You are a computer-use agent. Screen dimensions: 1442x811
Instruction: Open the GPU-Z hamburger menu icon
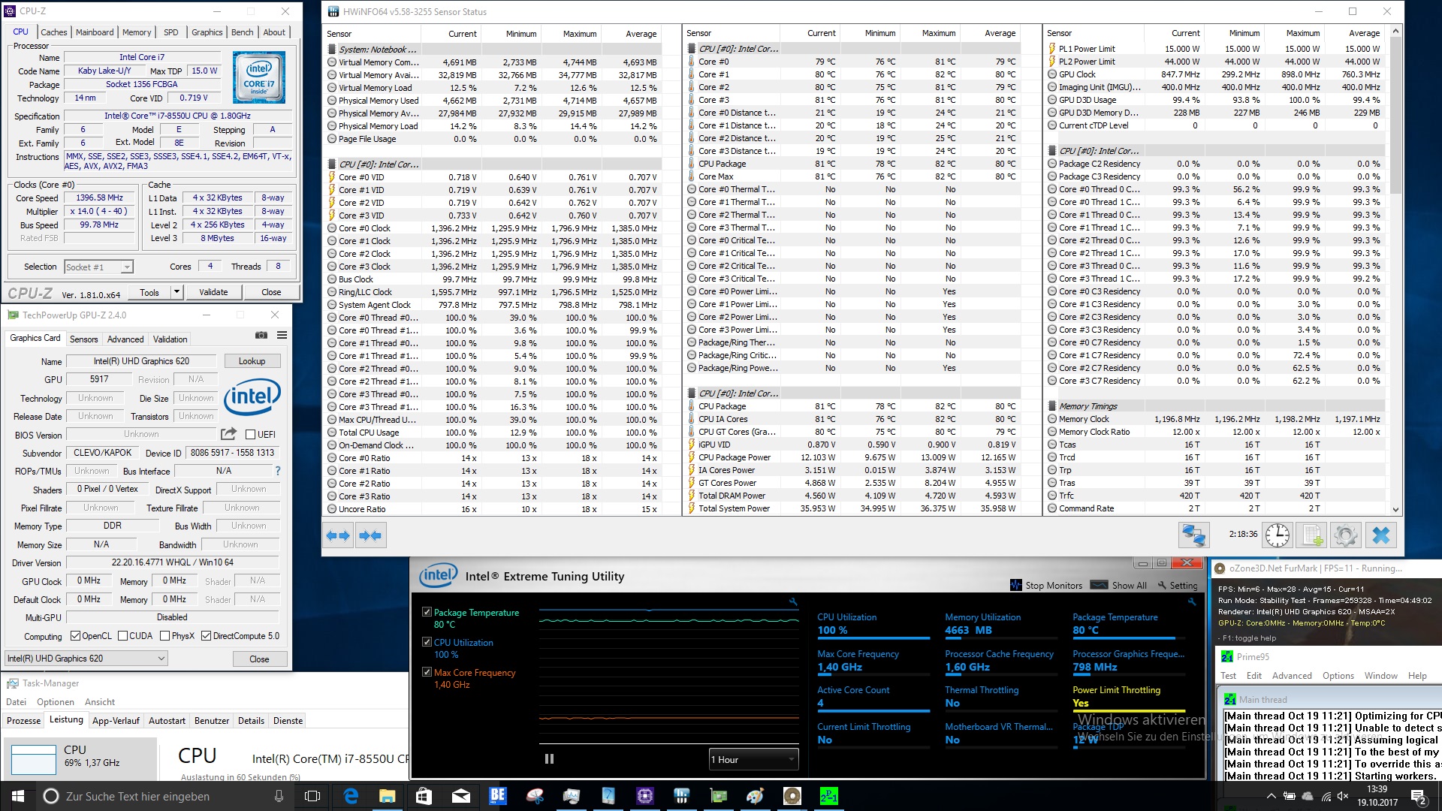point(282,335)
